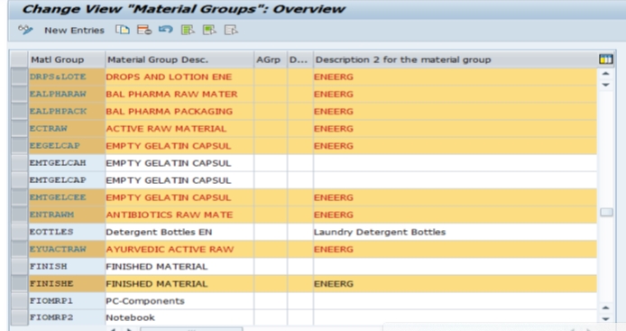Click the Laundry Detergent Bottles description field
Image resolution: width=626 pixels, height=331 pixels.
455,232
